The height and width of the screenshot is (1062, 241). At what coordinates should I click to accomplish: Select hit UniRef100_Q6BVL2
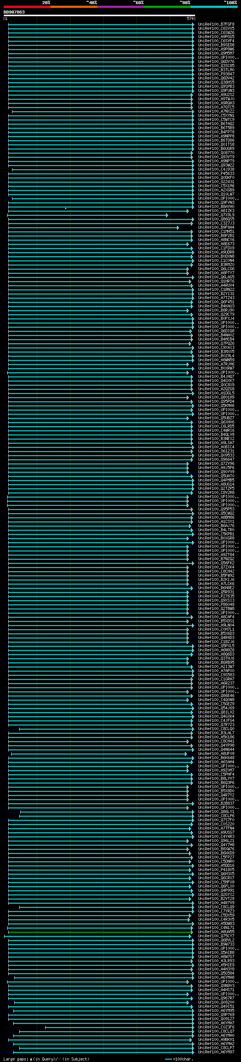(x=216, y=940)
